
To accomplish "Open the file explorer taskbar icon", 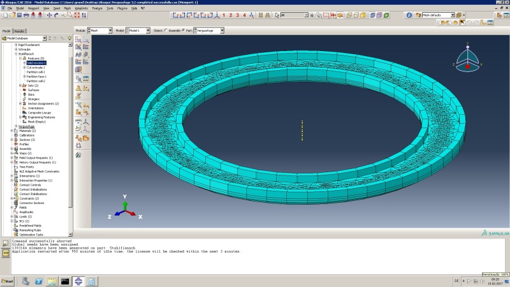I will 52,281.
